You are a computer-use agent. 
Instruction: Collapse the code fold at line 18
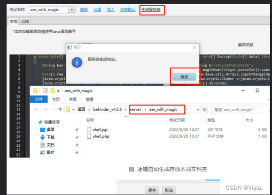[x=23, y=132]
